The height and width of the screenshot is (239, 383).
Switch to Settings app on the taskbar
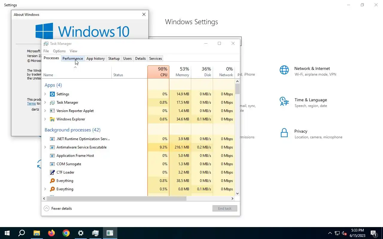pyautogui.click(x=81, y=233)
